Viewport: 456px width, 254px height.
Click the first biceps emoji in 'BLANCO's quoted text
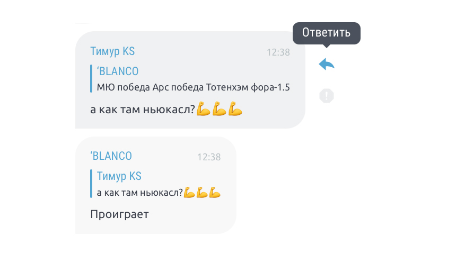point(189,193)
